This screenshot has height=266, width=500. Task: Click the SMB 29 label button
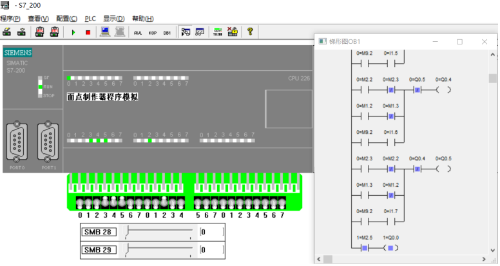(x=99, y=250)
